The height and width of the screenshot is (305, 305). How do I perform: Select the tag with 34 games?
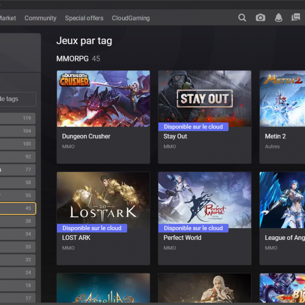click(18, 234)
